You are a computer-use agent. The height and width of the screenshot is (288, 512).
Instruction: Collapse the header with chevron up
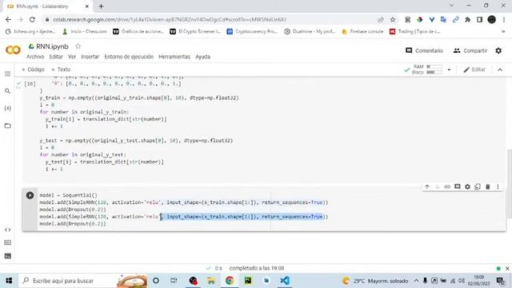pyautogui.click(x=500, y=70)
